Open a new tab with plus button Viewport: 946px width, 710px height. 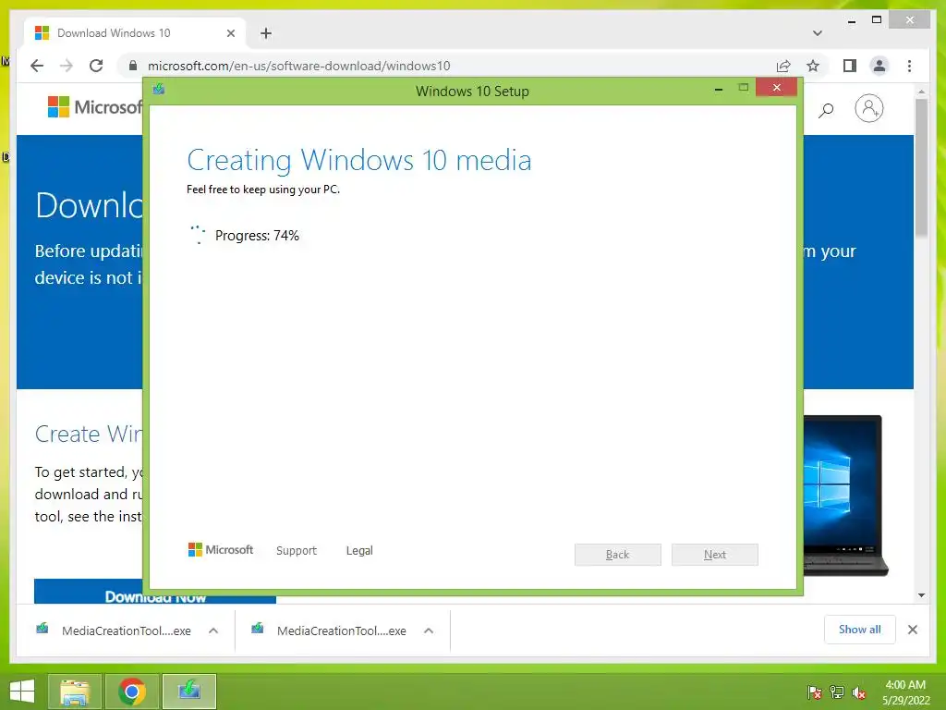pos(265,33)
